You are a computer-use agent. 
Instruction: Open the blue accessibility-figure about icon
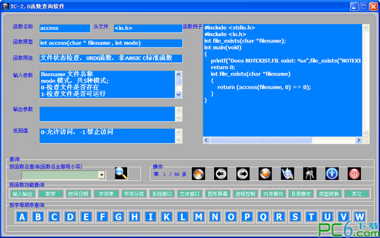[332, 174]
